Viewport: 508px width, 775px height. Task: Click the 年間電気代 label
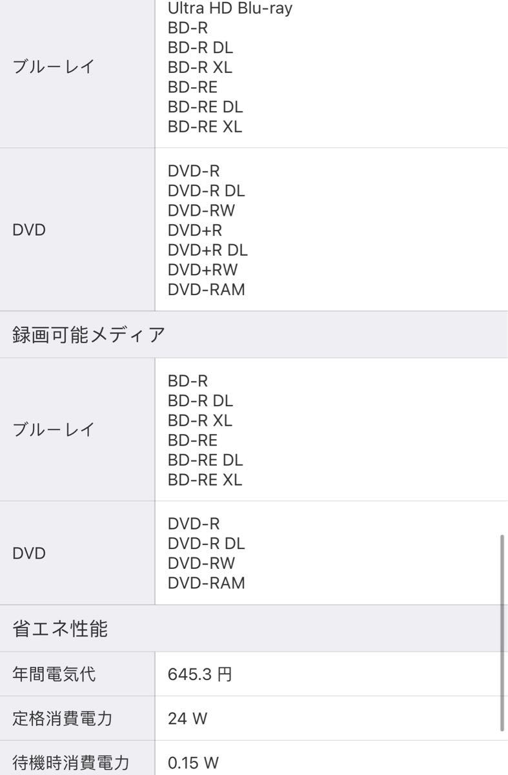pos(54,674)
